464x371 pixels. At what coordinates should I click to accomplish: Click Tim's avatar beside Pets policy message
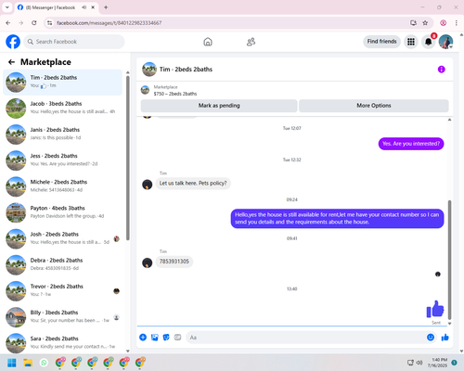pos(147,185)
